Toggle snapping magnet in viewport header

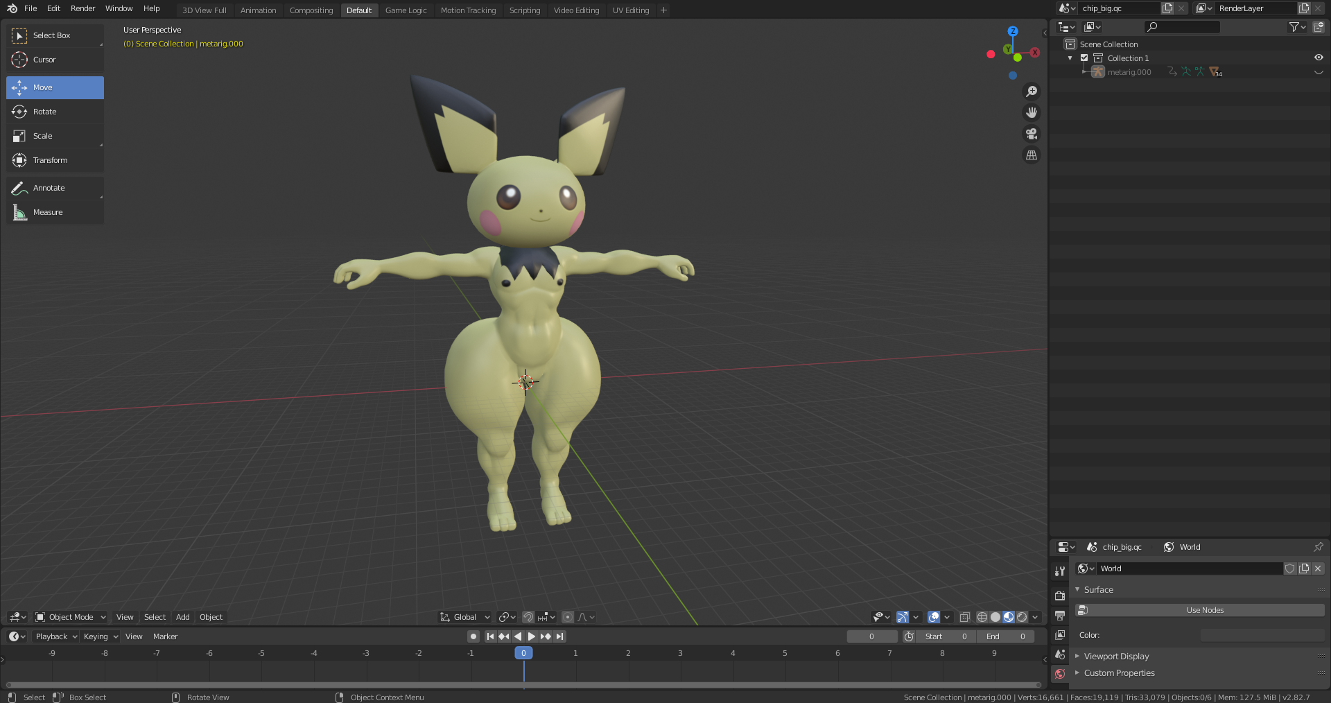528,617
